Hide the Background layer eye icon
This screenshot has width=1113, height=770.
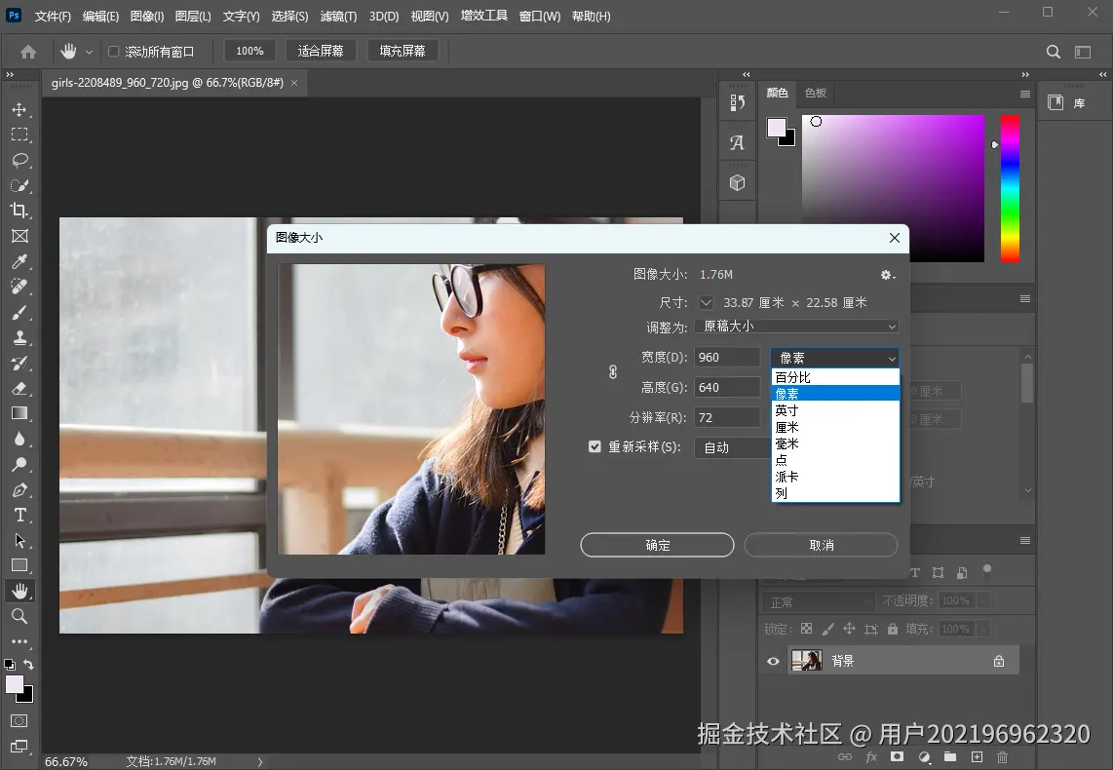[773, 662]
